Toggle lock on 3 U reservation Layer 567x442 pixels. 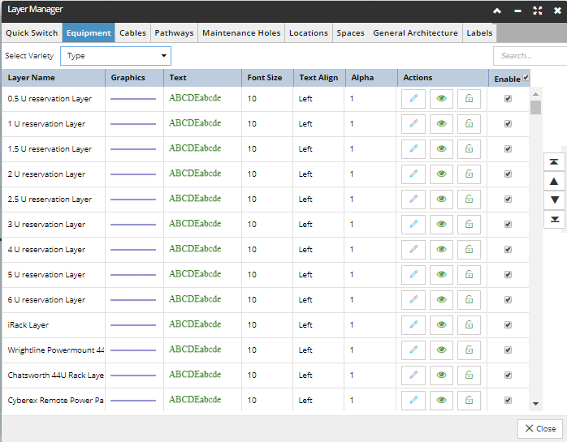coord(469,225)
